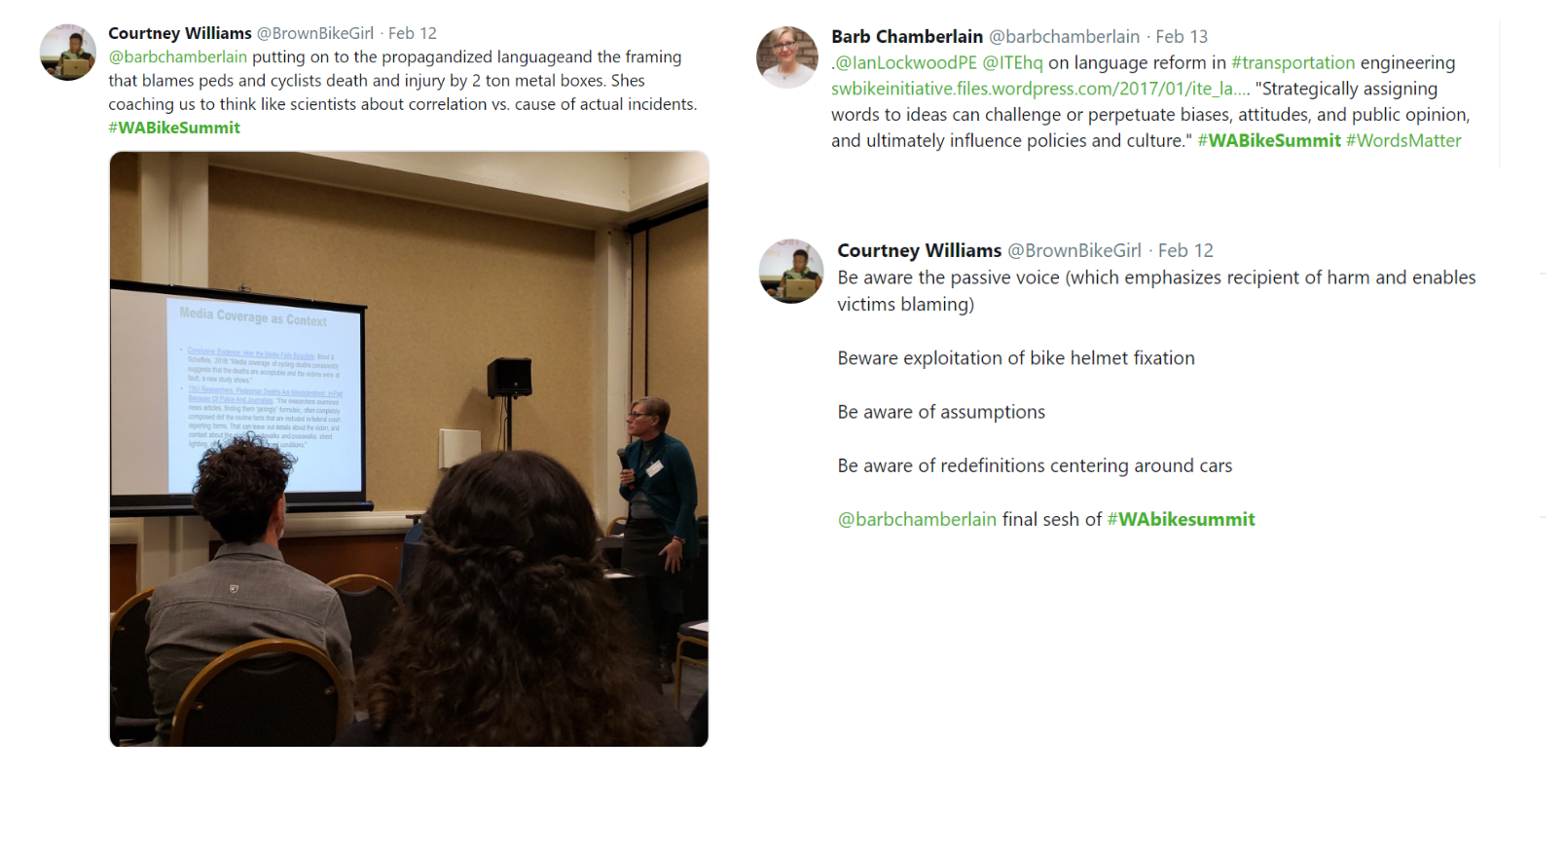Viewport: 1565px width, 849px height.
Task: Open the @BrownBikeGirl handle in the first tweet
Action: [x=315, y=33]
